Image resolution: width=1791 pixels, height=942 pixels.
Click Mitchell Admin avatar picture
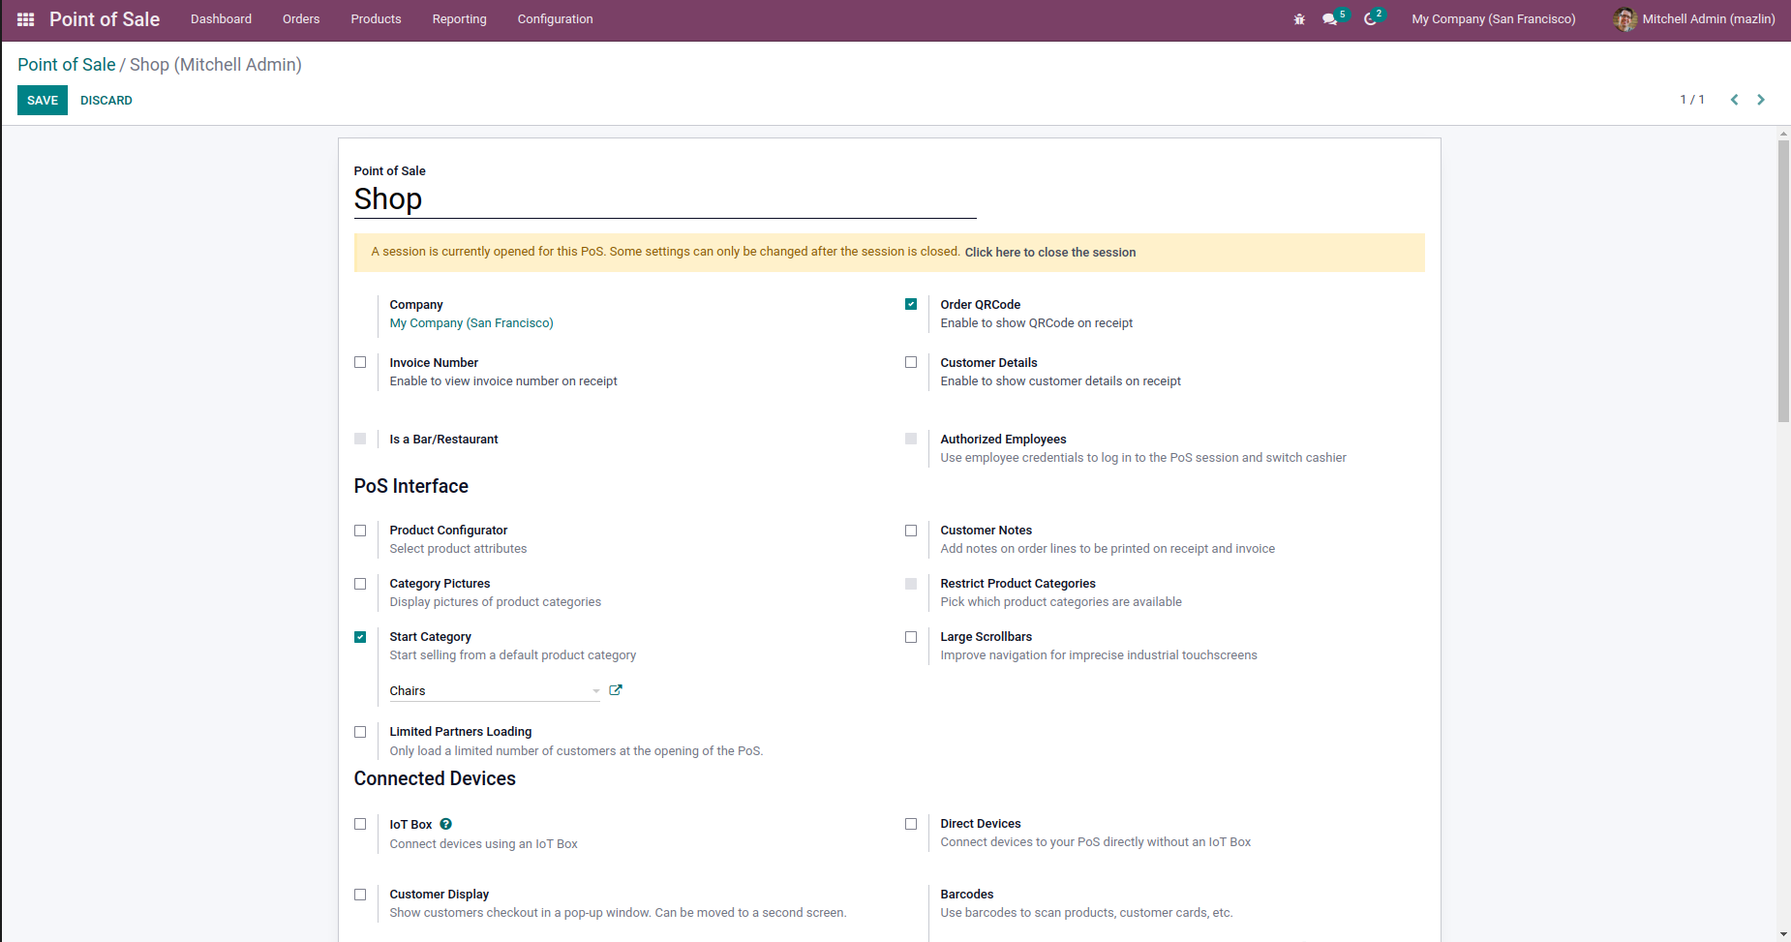click(x=1624, y=19)
